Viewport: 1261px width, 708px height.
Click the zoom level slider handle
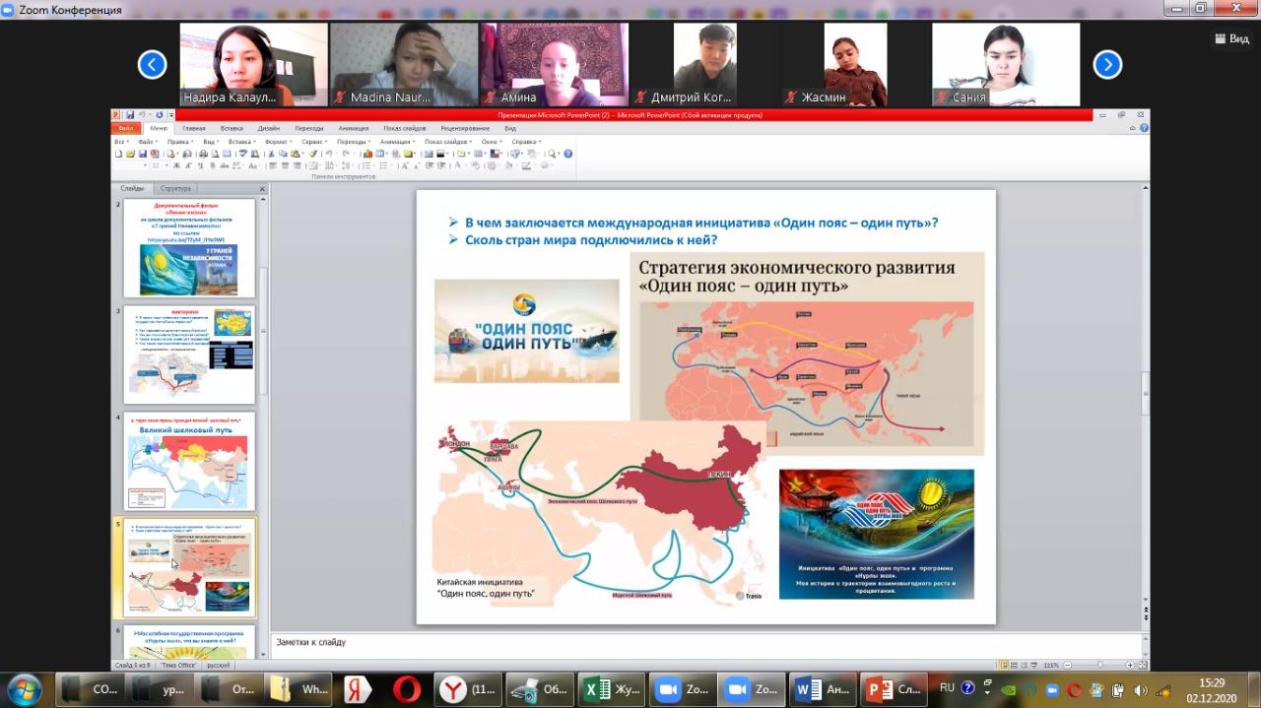1100,665
